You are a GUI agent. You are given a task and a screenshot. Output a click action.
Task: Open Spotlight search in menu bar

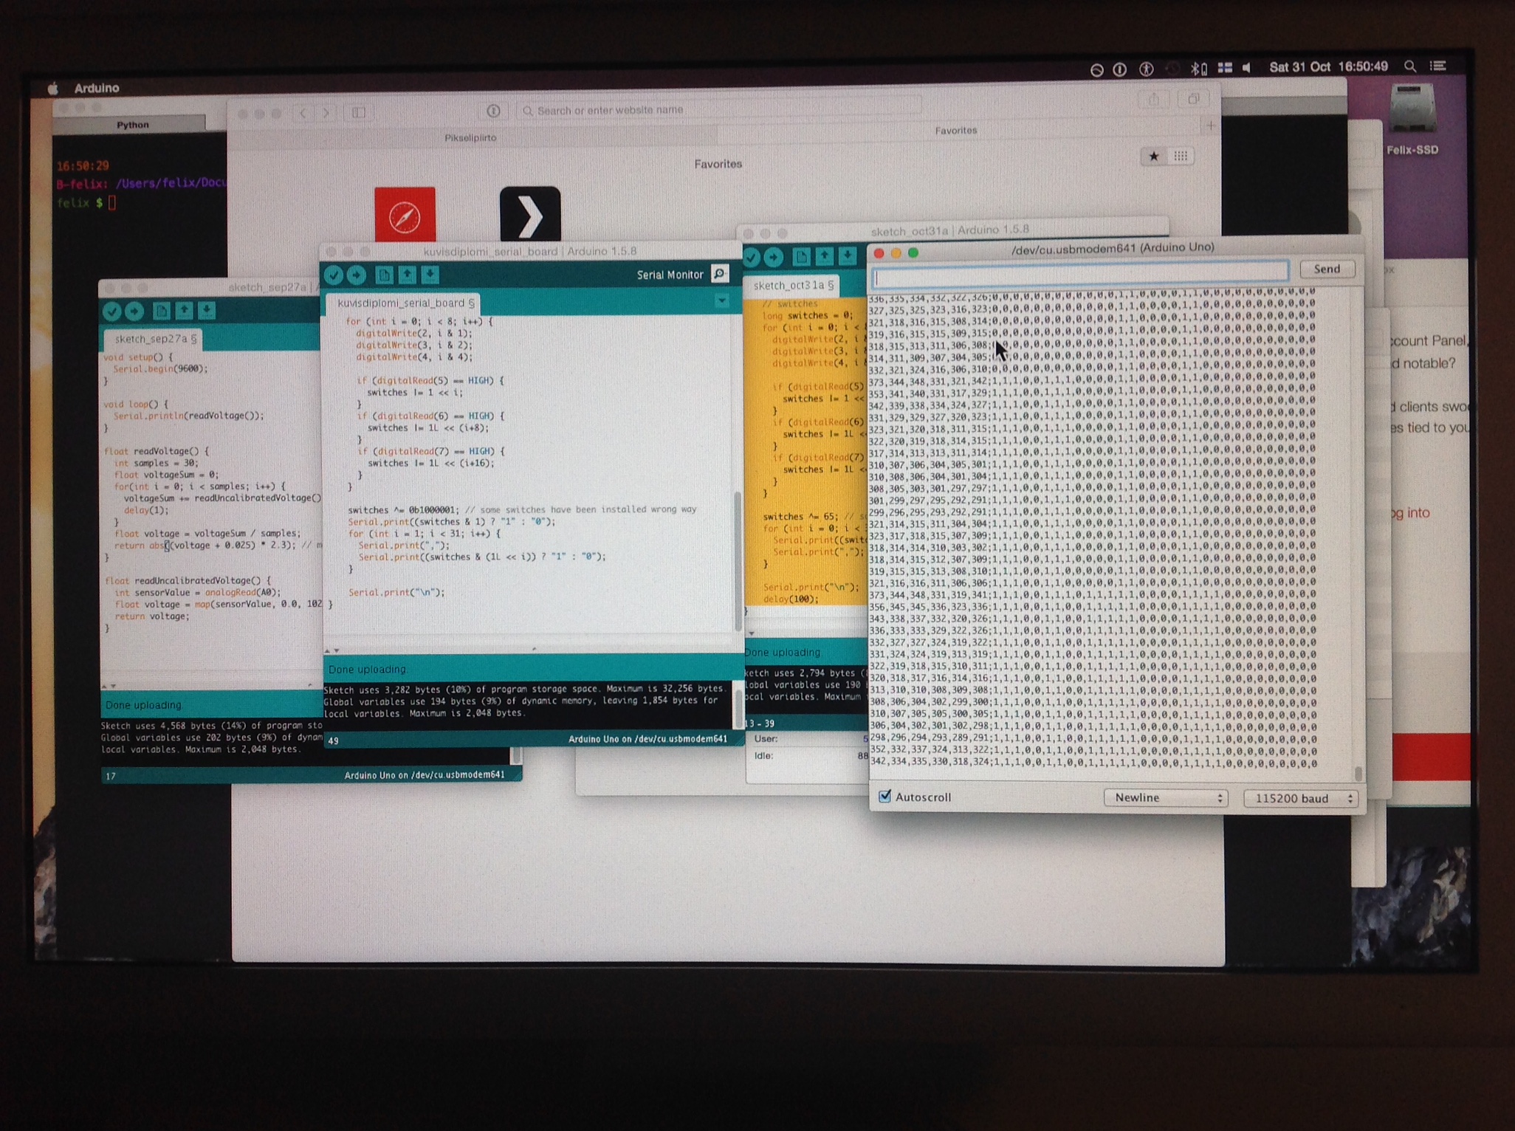click(x=1410, y=66)
